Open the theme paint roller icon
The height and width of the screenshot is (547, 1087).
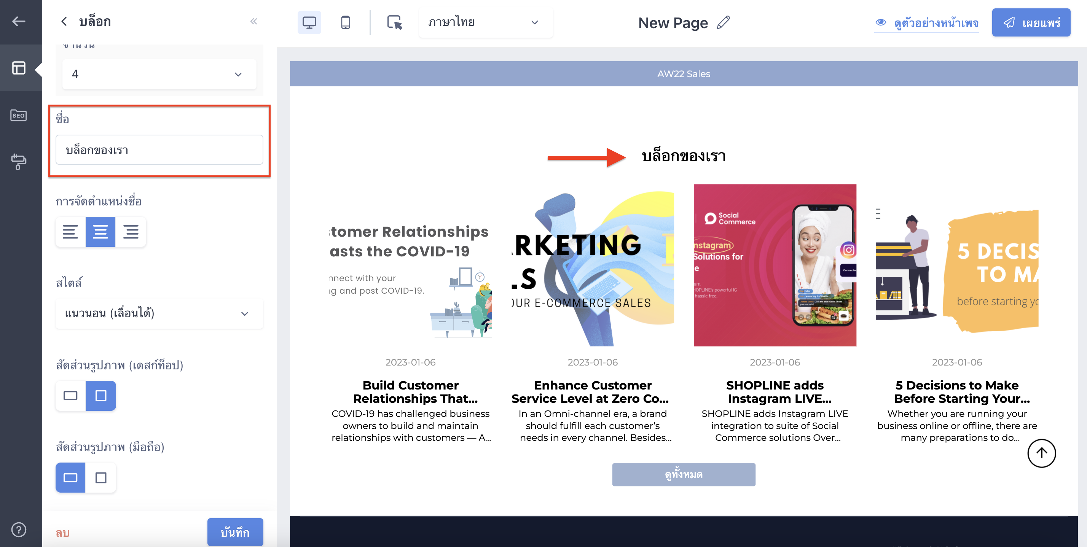pos(19,162)
